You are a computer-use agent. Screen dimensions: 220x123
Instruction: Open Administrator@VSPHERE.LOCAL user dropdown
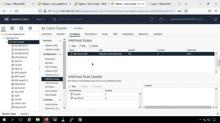click(187, 19)
